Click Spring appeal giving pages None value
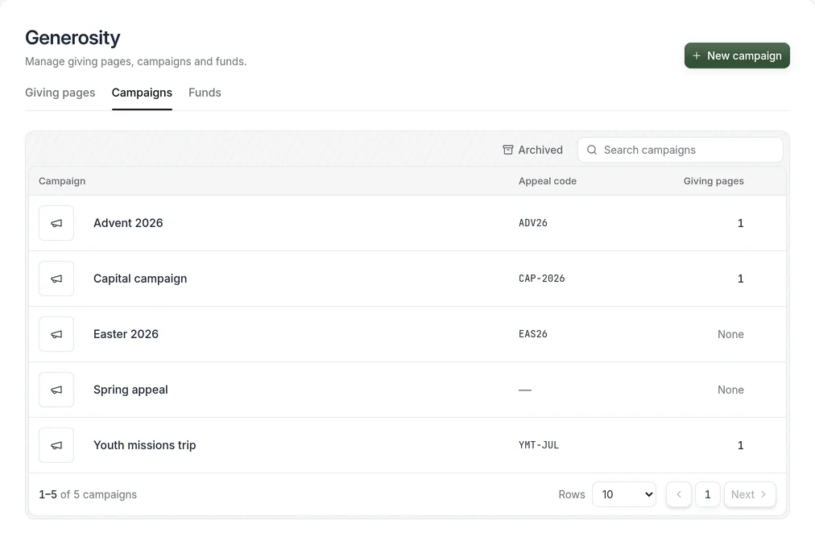 pyautogui.click(x=730, y=390)
